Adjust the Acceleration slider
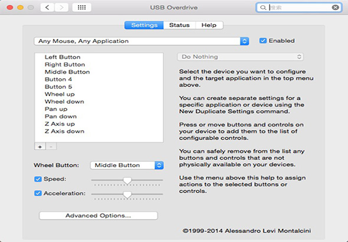 [127, 194]
